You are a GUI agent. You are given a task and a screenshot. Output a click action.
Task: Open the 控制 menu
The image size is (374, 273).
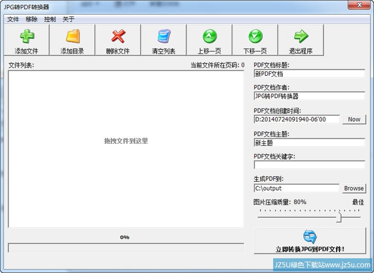click(50, 19)
